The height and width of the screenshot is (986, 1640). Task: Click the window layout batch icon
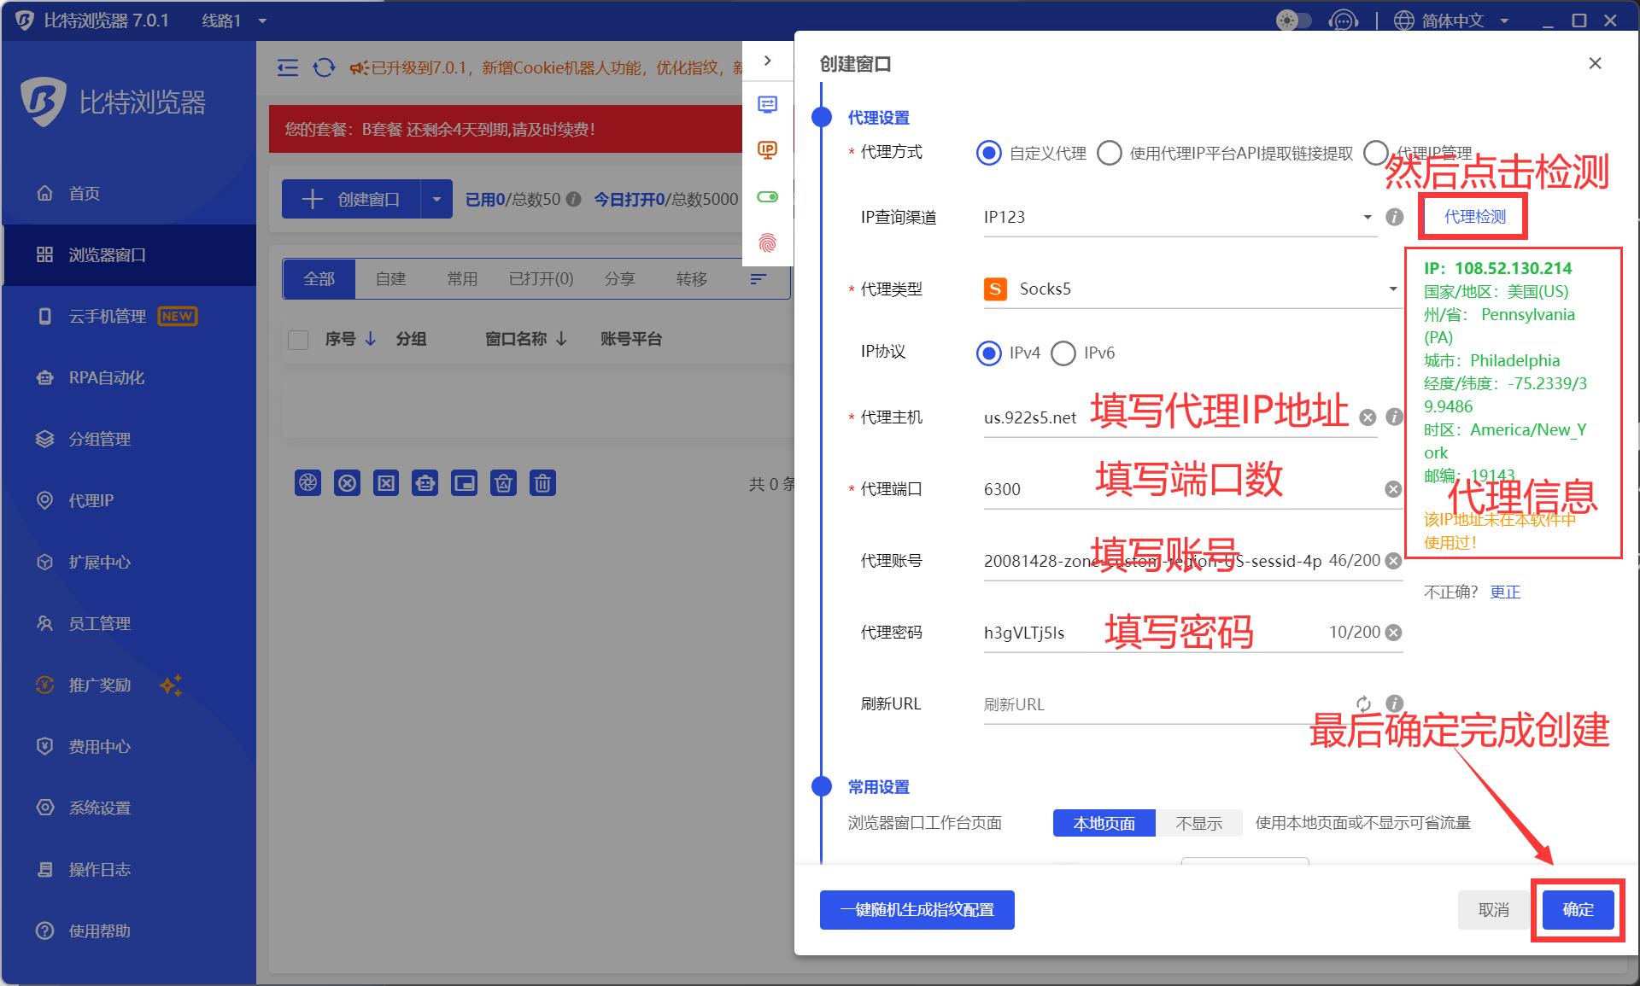tap(464, 483)
